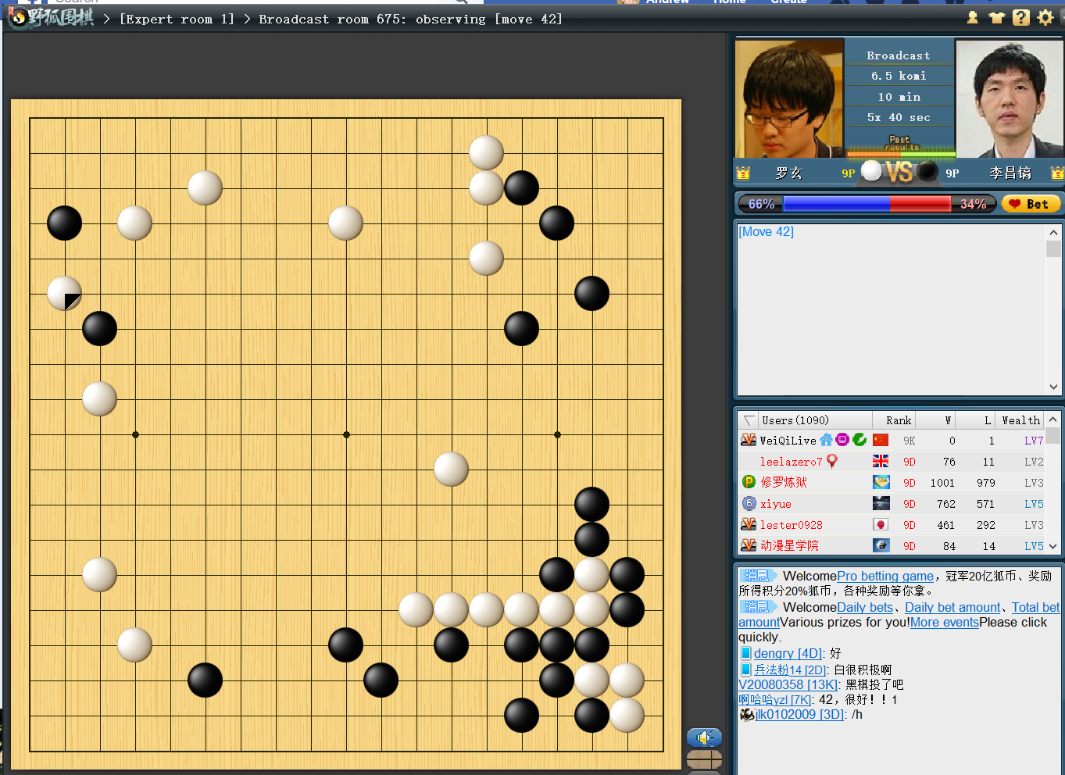Click the blue home icon beside WeiQiLive
Viewport: 1065px width, 775px height.
tap(826, 440)
